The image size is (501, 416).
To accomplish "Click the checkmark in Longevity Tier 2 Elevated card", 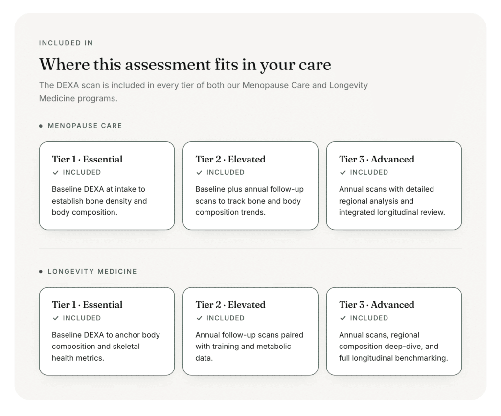I will pyautogui.click(x=199, y=318).
